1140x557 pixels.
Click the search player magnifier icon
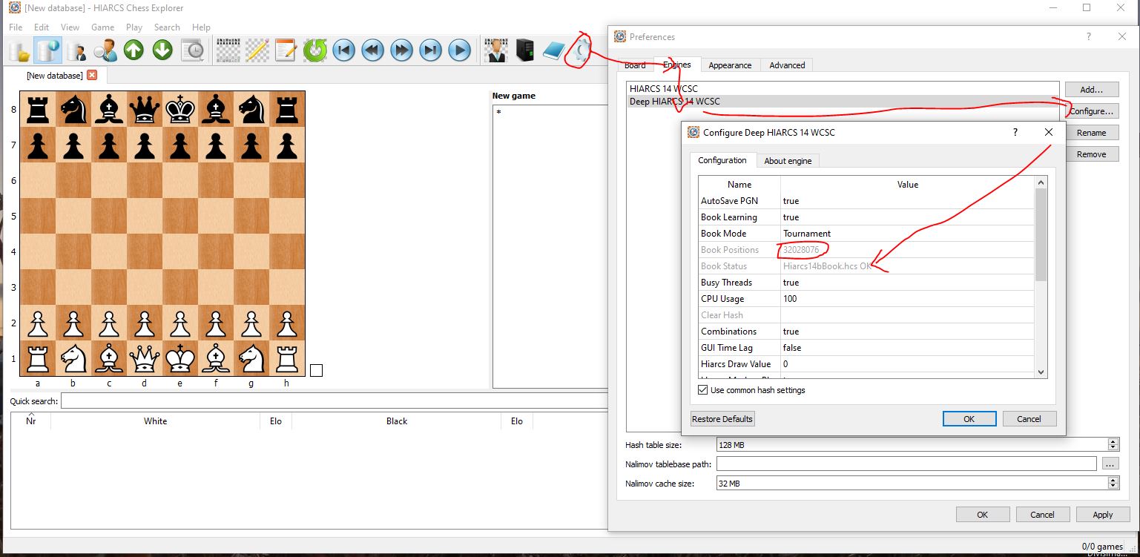pyautogui.click(x=105, y=50)
